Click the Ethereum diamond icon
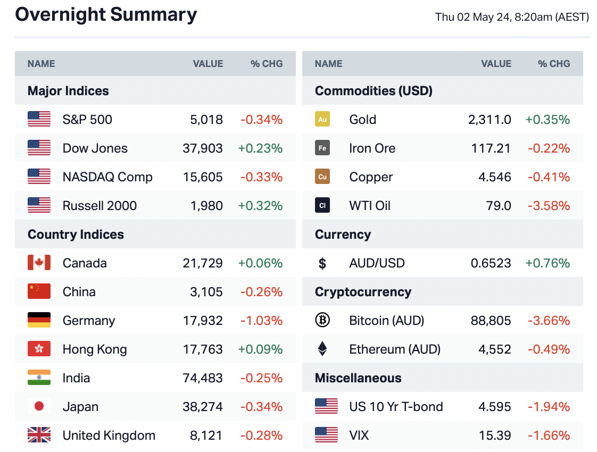Screen dimensions: 597x452 [322, 349]
